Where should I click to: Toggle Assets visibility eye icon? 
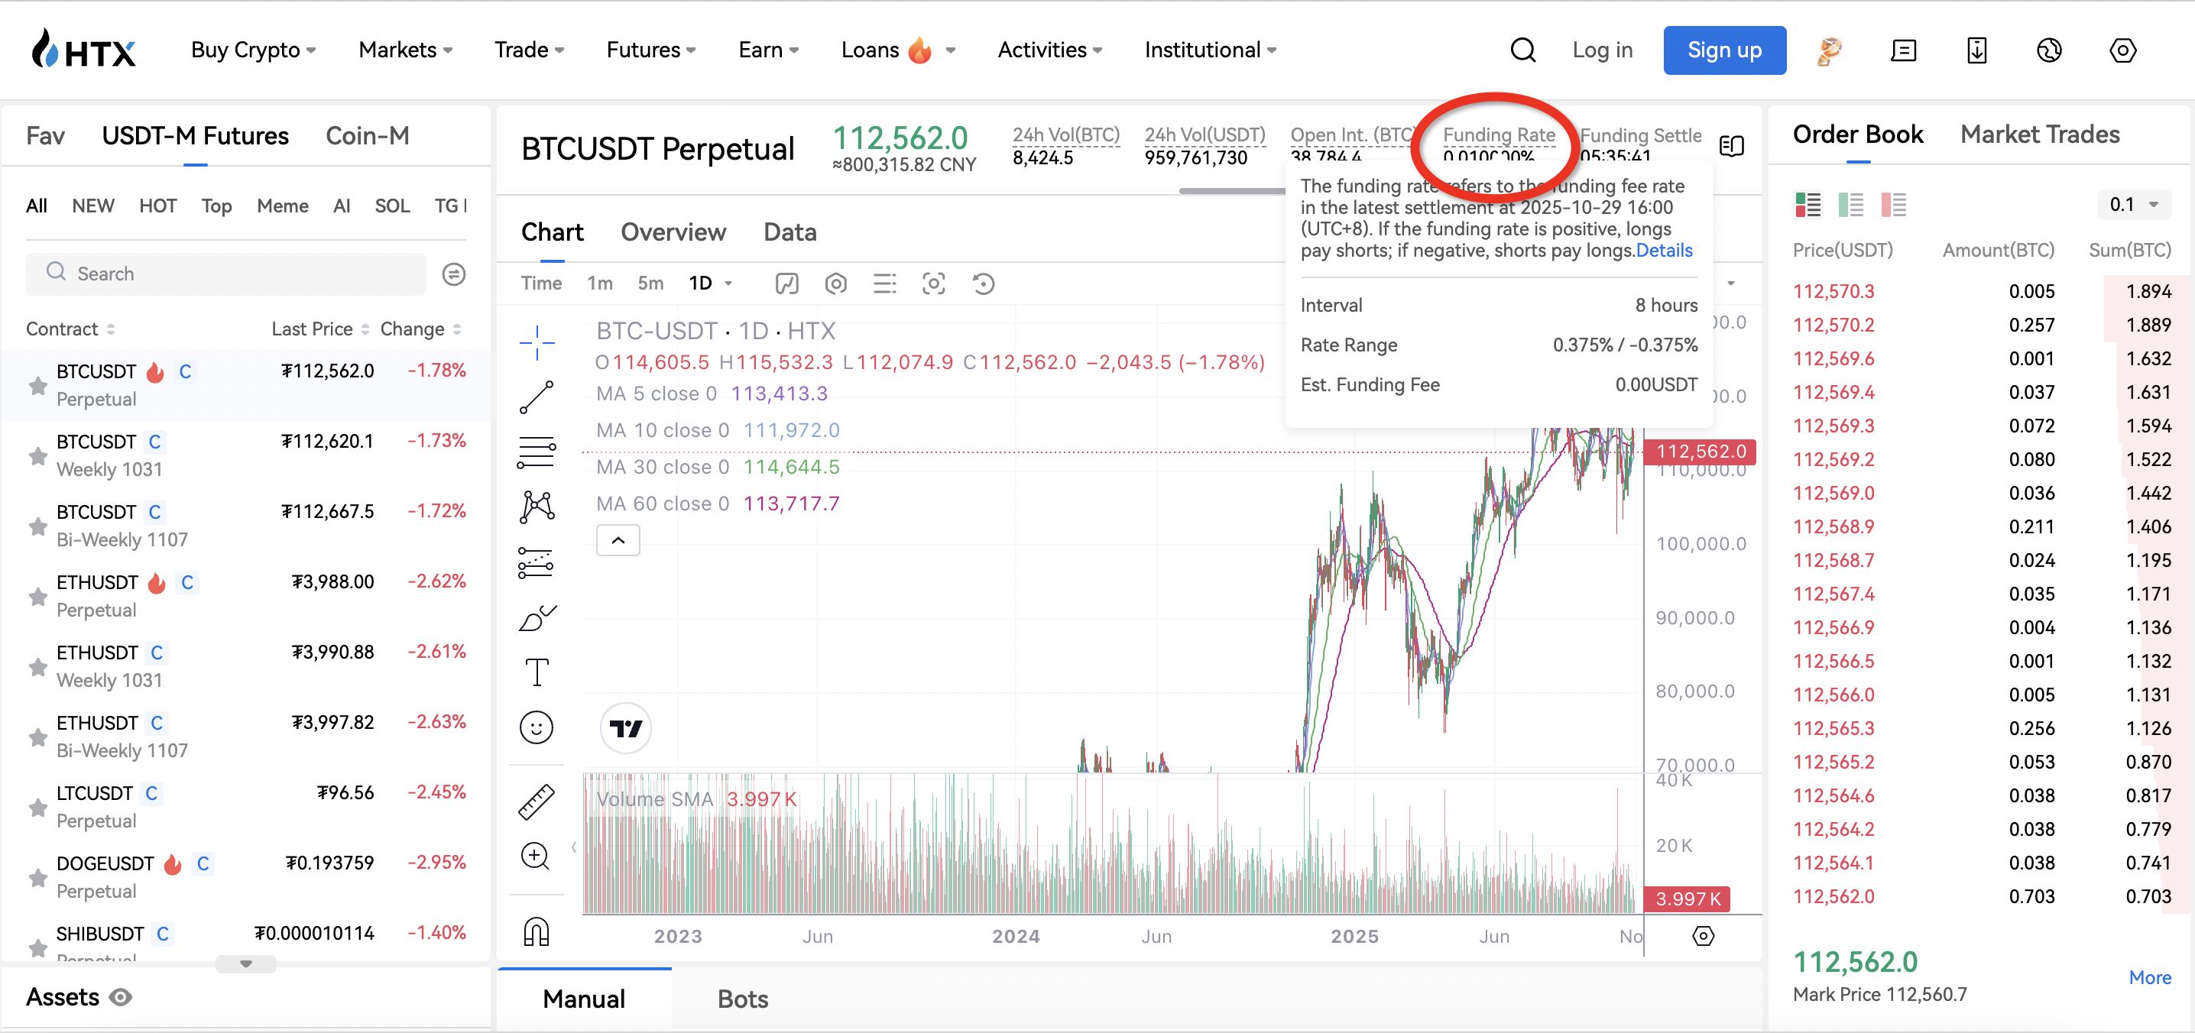tap(121, 997)
